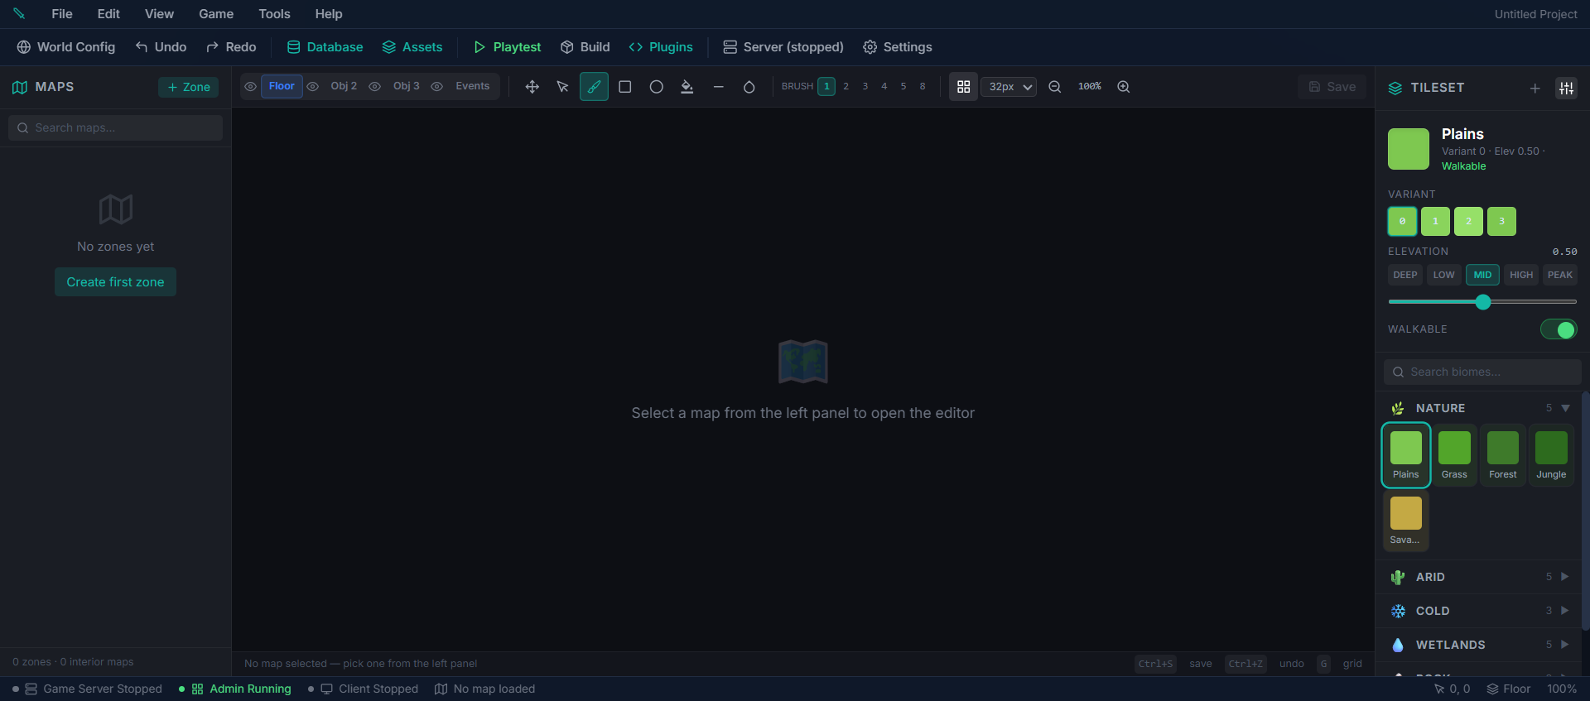Screen dimensions: 1590x701
Task: Toggle the grid view icon
Action: point(963,87)
